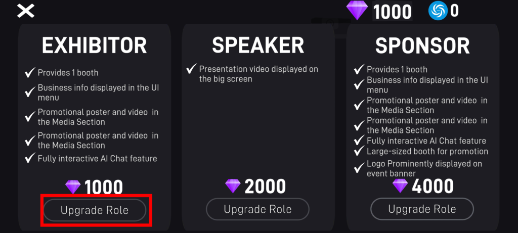Upgrade role to Sponsor

422,209
